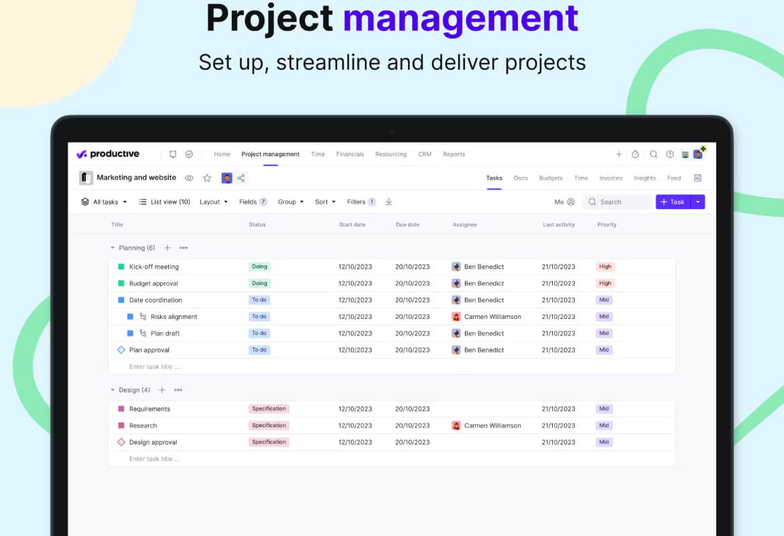Toggle Plan draft status square
784x536 pixels.
point(130,333)
